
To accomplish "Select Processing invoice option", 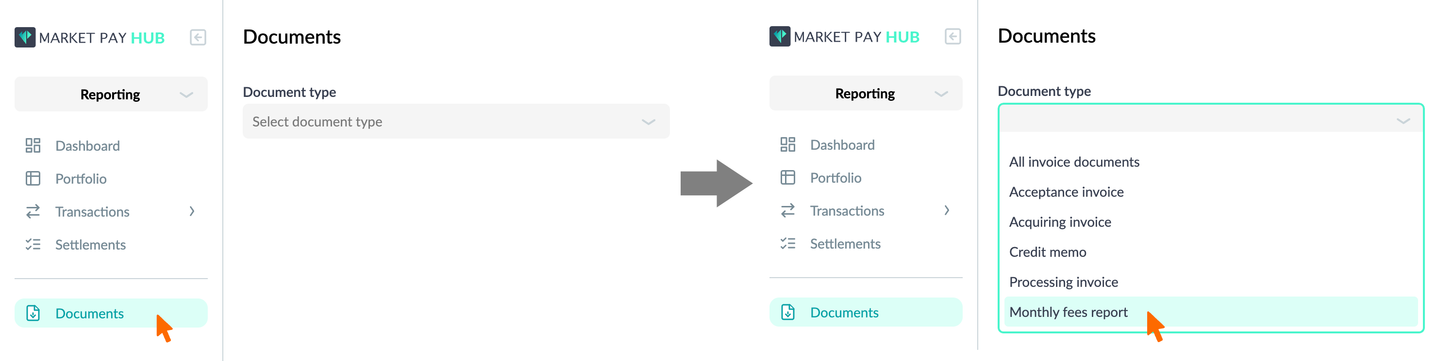I will coord(1210,282).
